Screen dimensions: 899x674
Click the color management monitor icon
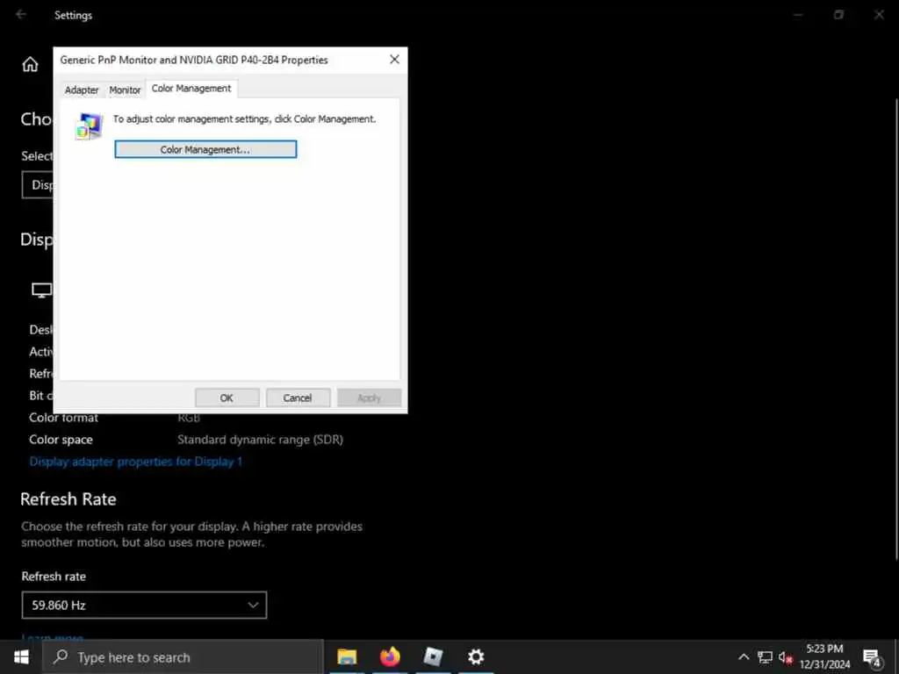(89, 126)
